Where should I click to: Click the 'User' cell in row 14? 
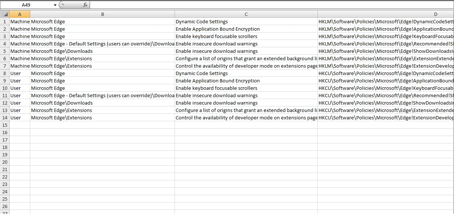(x=20, y=118)
